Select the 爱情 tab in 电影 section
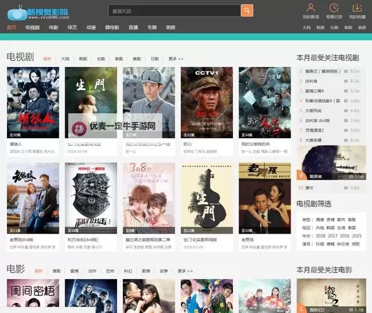The width and height of the screenshot is (372, 313). tap(75, 271)
